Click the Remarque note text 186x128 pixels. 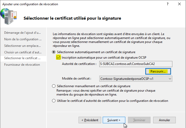(x=106, y=93)
